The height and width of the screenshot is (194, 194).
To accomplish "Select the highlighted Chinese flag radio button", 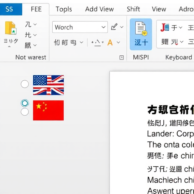I will click(x=25, y=103).
